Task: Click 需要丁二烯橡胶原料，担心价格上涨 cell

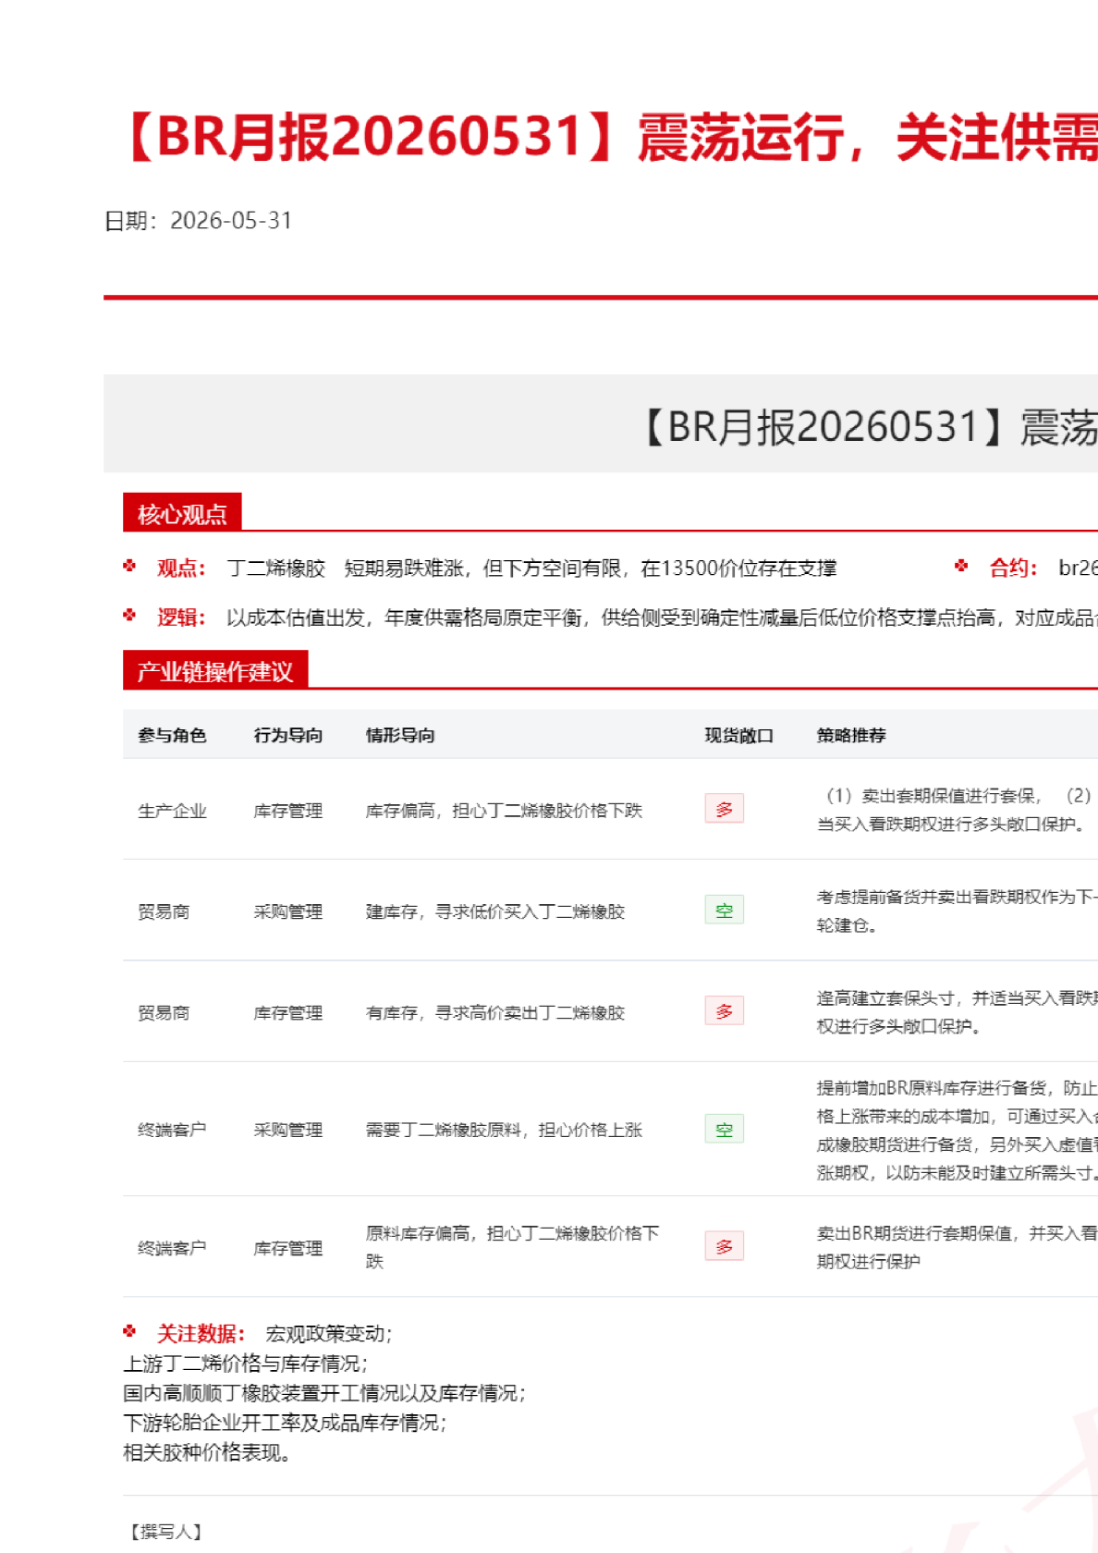Action: coord(504,1130)
